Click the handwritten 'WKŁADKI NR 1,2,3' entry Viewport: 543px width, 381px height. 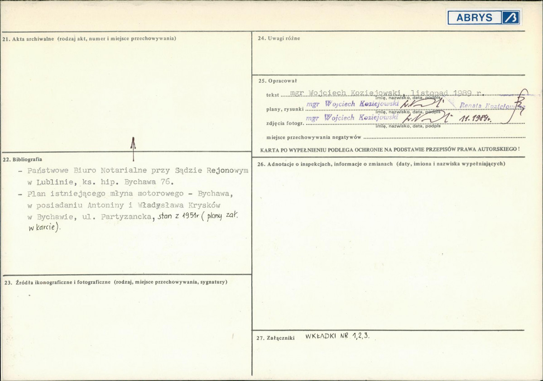click(337, 336)
